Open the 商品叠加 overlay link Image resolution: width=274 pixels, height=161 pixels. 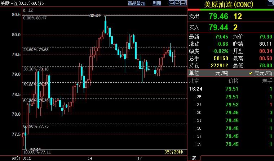coord(137,3)
